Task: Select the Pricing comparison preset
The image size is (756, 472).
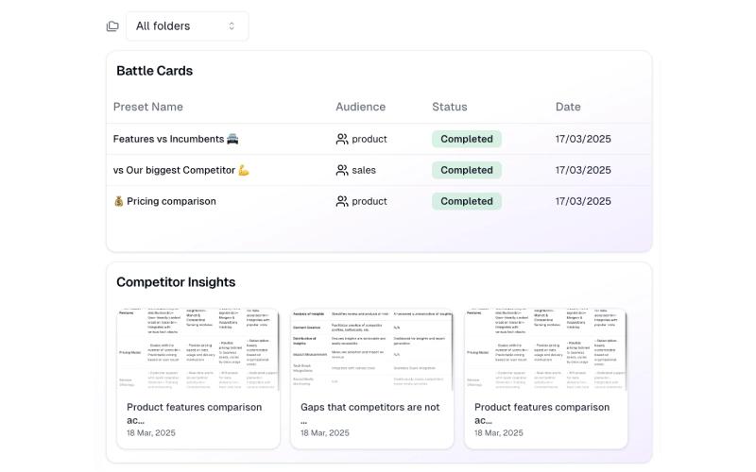Action: pos(171,201)
